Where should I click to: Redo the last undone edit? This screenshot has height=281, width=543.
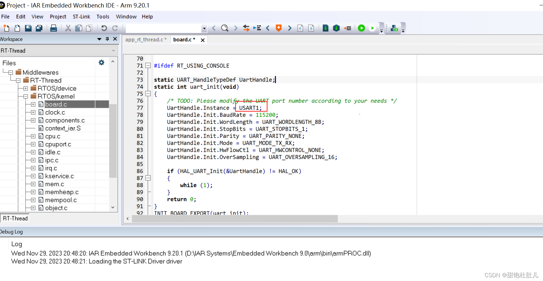tap(115, 28)
